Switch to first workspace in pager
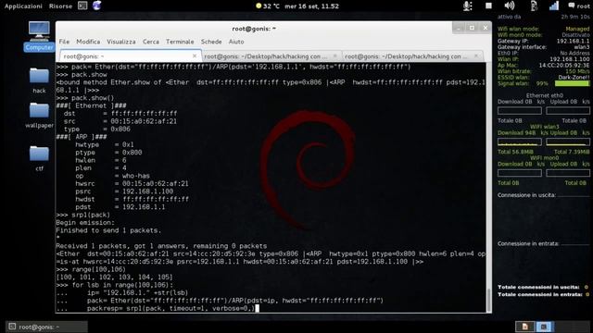Screen dimensions: 593x333 pos(525,327)
